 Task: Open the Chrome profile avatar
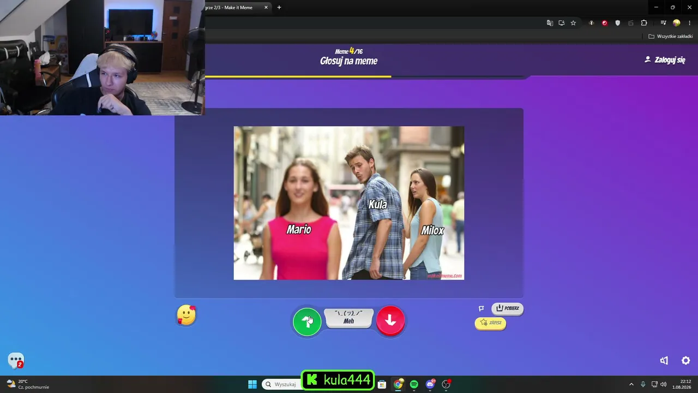click(677, 23)
